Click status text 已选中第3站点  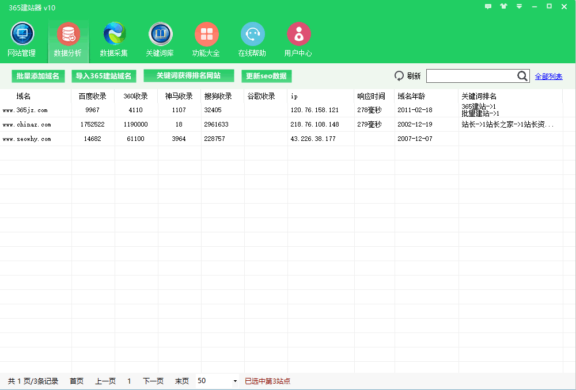(267, 381)
